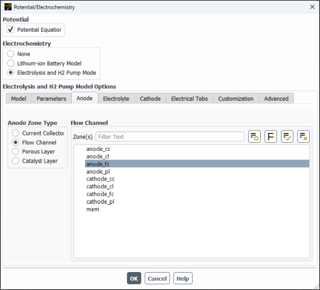
Task: Select the highlighted anode_fc zone
Action: [x=197, y=164]
